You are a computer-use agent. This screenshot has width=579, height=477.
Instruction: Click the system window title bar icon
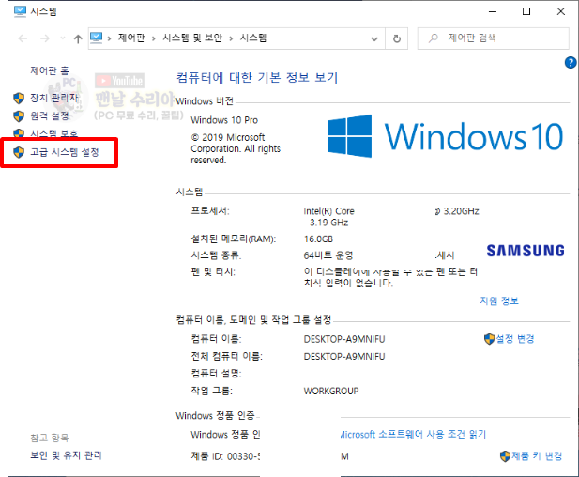pos(20,11)
